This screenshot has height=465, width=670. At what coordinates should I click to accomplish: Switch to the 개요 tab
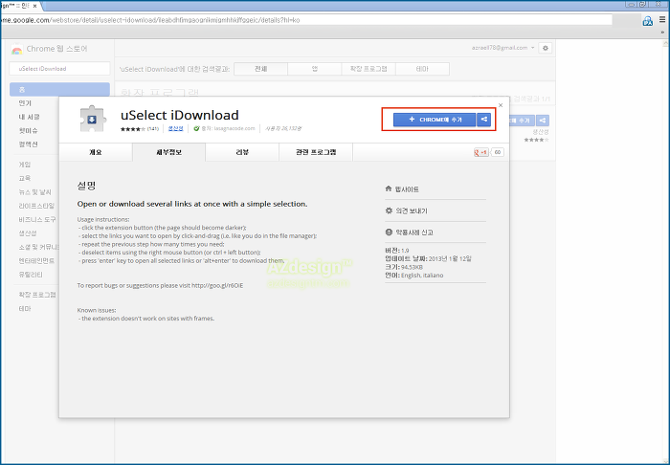click(96, 152)
